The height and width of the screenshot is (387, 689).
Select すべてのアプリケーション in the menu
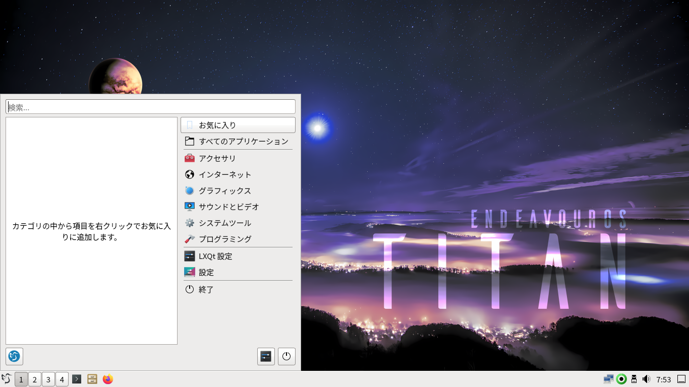tap(238, 141)
